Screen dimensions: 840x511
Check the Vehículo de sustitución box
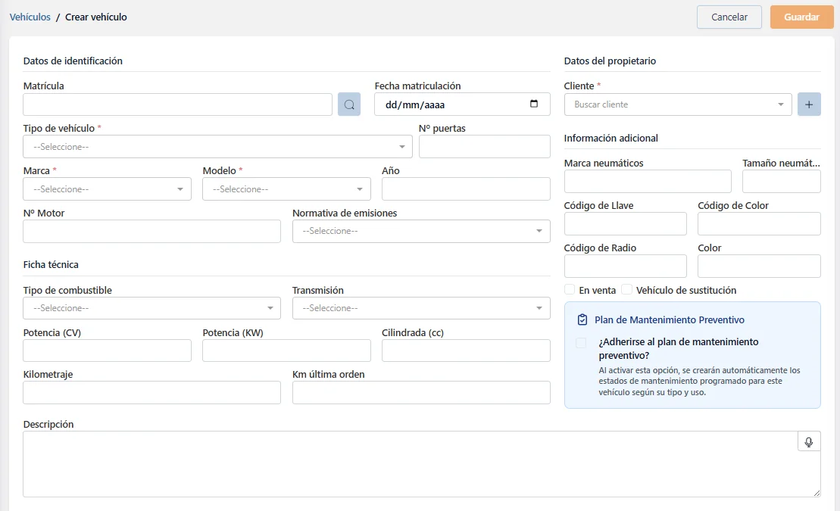(627, 290)
